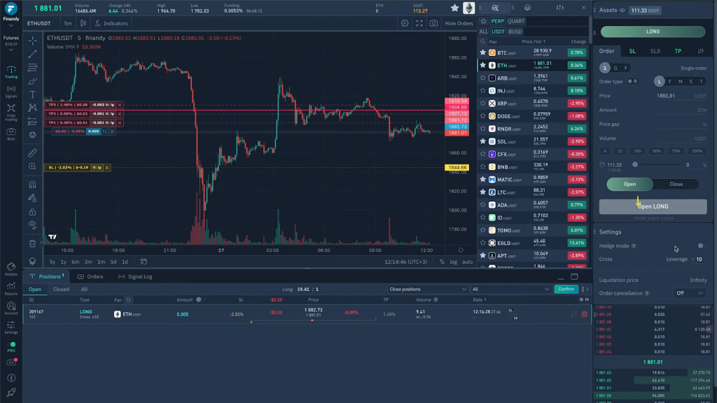
Task: Toggle the Order type R switch
Action: (x=633, y=82)
